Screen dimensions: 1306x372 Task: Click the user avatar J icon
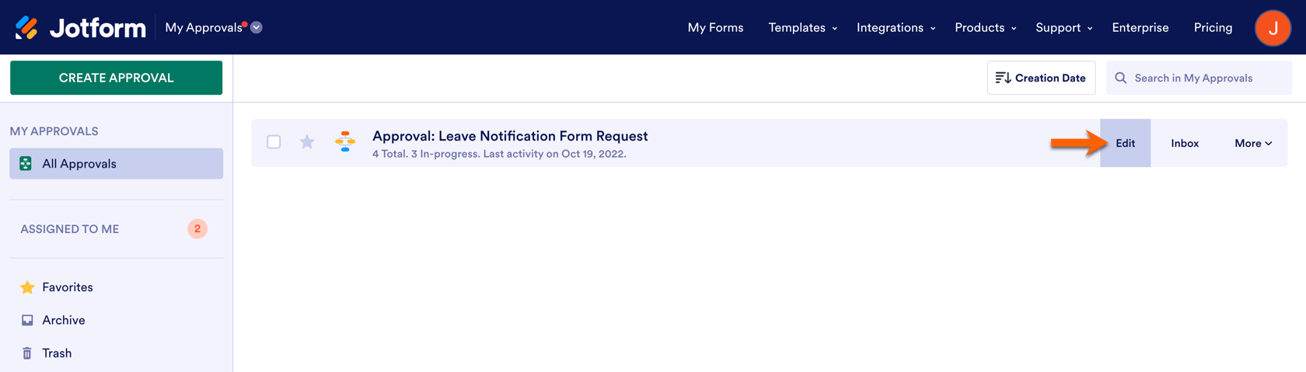pos(1273,28)
